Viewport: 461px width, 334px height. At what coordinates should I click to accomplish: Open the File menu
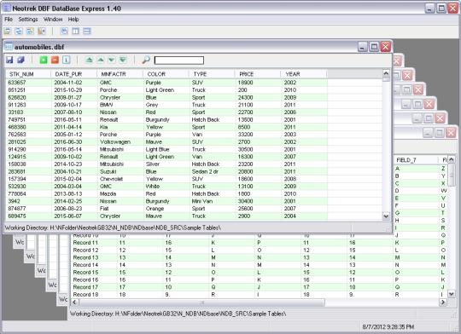click(9, 20)
